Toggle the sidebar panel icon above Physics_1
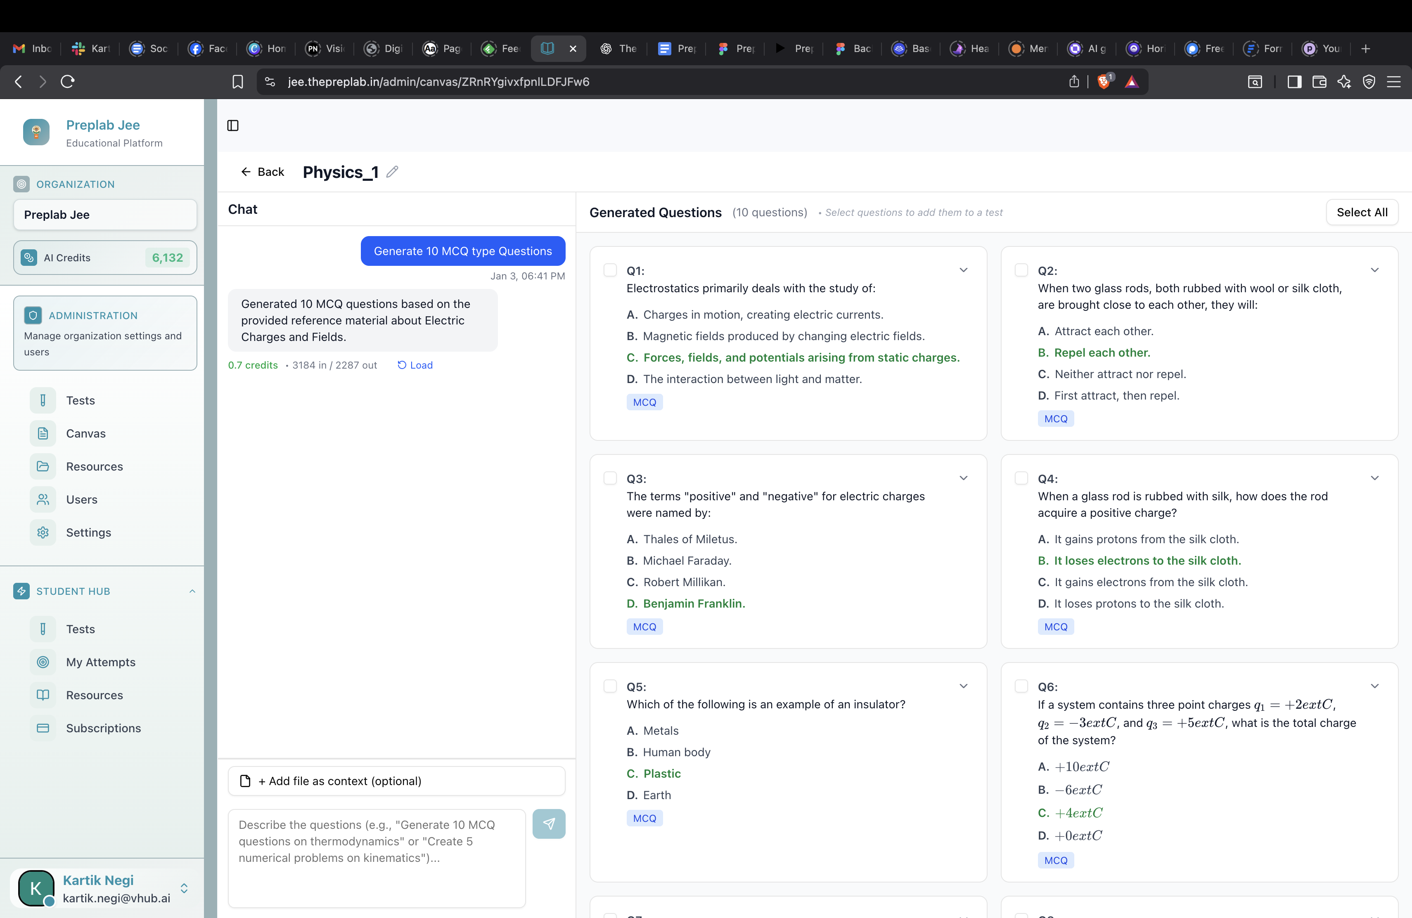Image resolution: width=1412 pixels, height=918 pixels. point(232,125)
